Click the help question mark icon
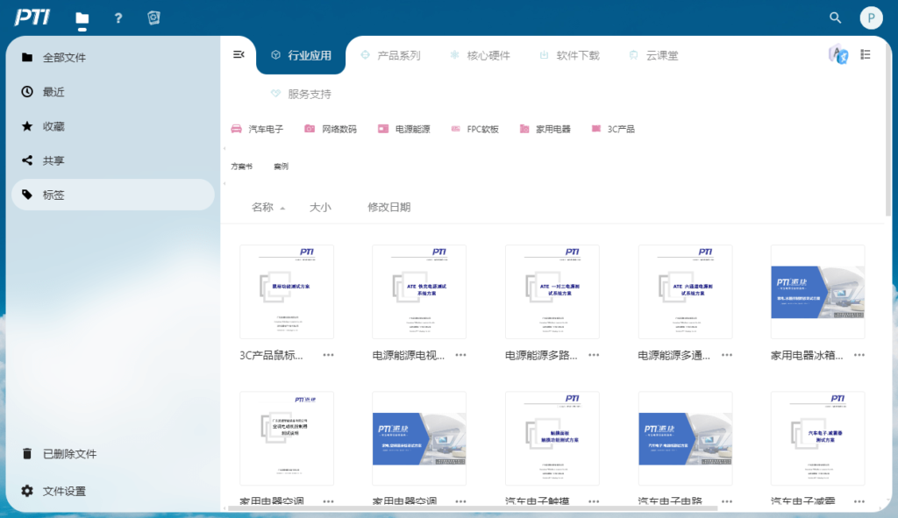 tap(118, 18)
